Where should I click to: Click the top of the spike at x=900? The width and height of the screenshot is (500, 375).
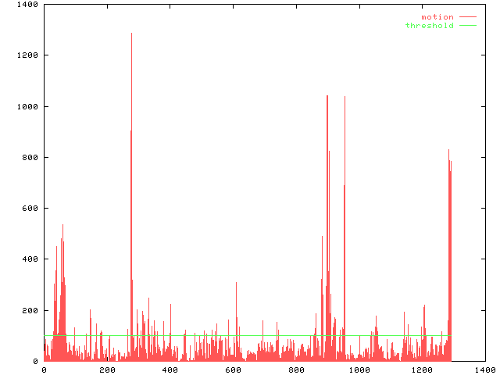tap(327, 97)
